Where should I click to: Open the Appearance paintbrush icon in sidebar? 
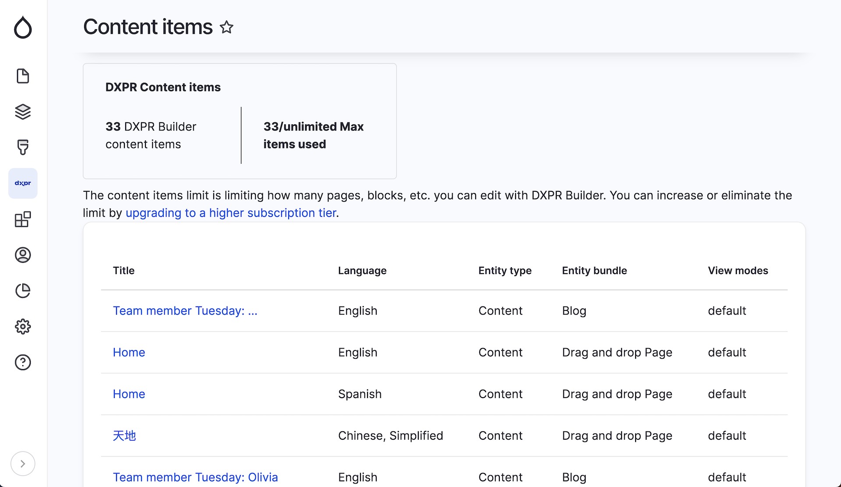pos(23,147)
